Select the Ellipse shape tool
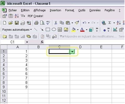This screenshot has width=125, height=104. [x=54, y=29]
